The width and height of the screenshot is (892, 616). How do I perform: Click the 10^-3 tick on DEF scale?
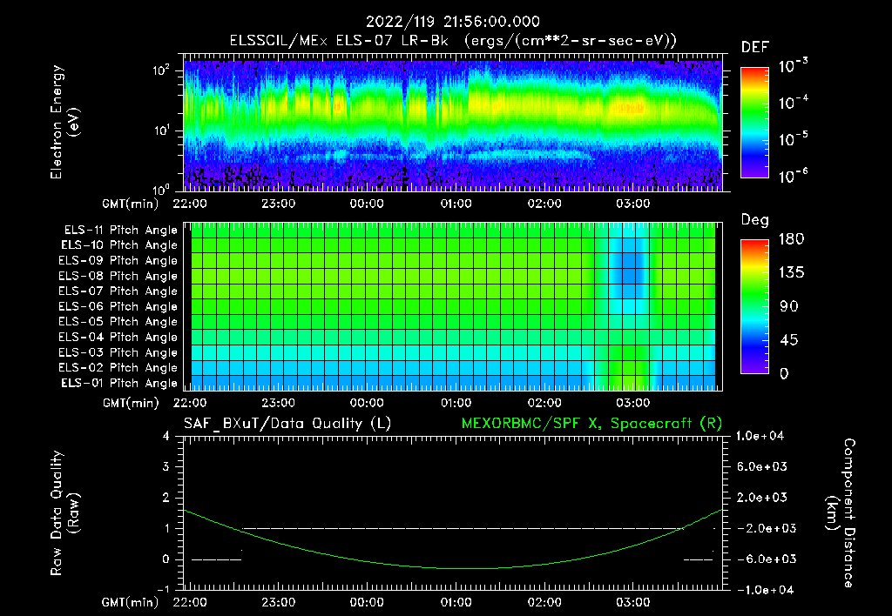point(793,66)
